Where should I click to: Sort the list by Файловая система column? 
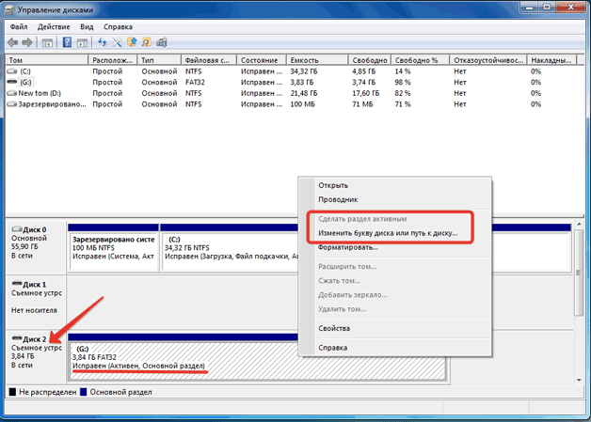(x=211, y=59)
